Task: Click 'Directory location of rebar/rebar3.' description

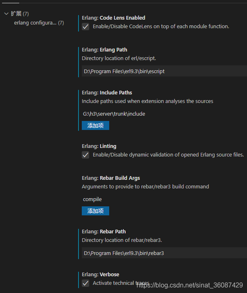Action: click(x=122, y=240)
